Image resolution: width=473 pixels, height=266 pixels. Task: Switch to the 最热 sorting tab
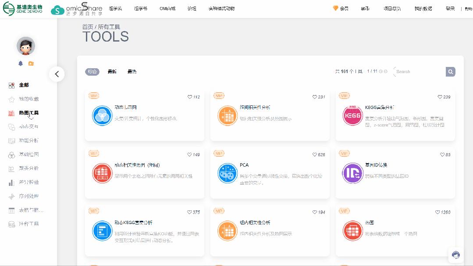coord(132,71)
